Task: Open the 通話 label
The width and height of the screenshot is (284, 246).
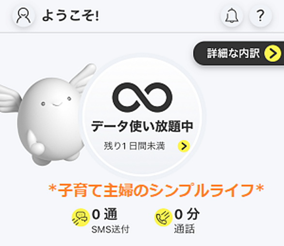Action: point(184,229)
